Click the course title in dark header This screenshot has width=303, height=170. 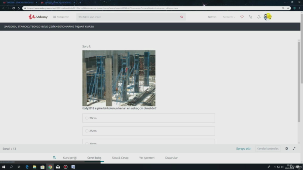click(49, 26)
